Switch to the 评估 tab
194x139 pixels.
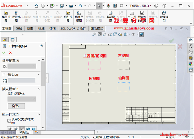[52, 29]
